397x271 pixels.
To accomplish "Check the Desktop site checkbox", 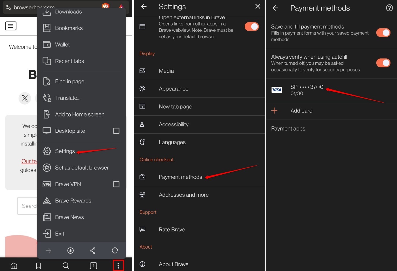I will coord(116,131).
